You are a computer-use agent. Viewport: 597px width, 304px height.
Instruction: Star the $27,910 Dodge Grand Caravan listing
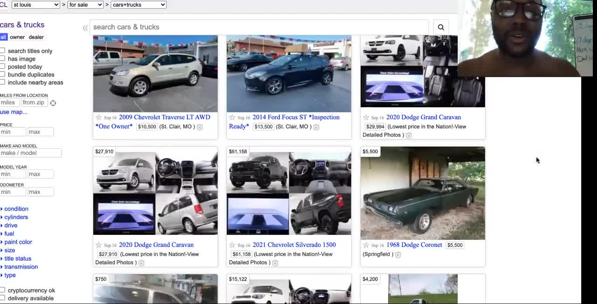pos(98,245)
